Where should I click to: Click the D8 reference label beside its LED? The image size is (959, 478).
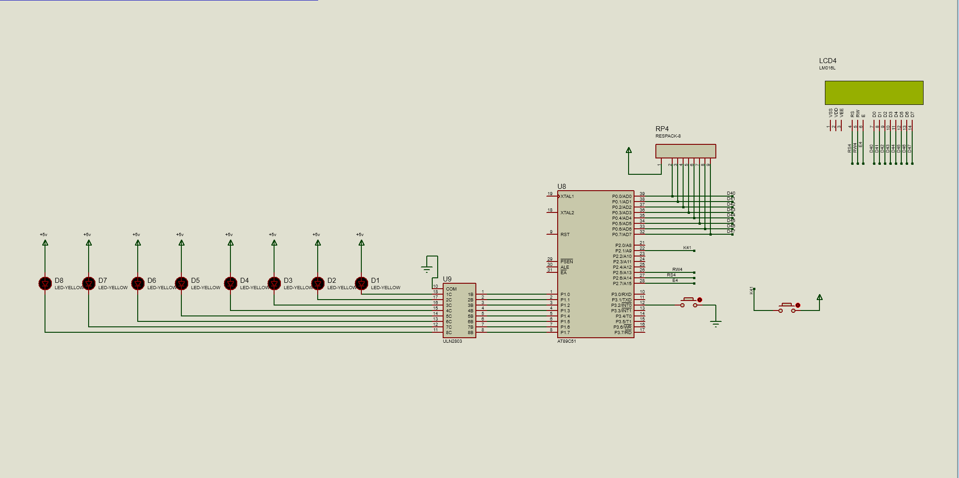tap(59, 281)
